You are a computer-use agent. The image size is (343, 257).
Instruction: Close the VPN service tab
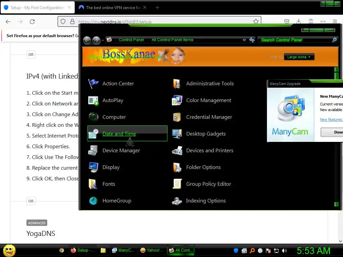(x=145, y=7)
